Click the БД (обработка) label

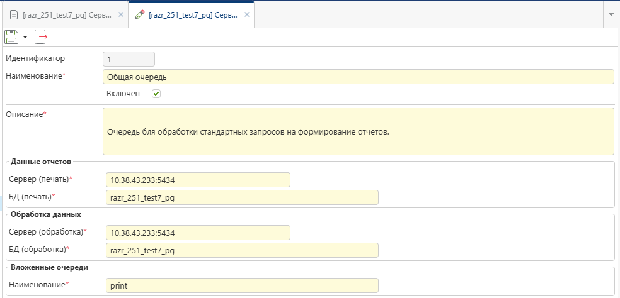(x=39, y=249)
